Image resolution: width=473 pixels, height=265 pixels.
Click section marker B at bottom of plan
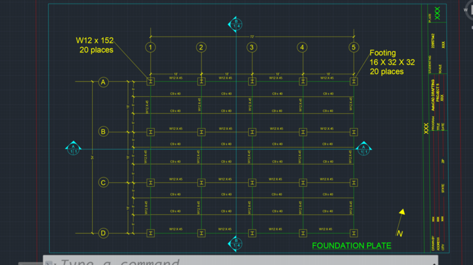tap(235, 243)
